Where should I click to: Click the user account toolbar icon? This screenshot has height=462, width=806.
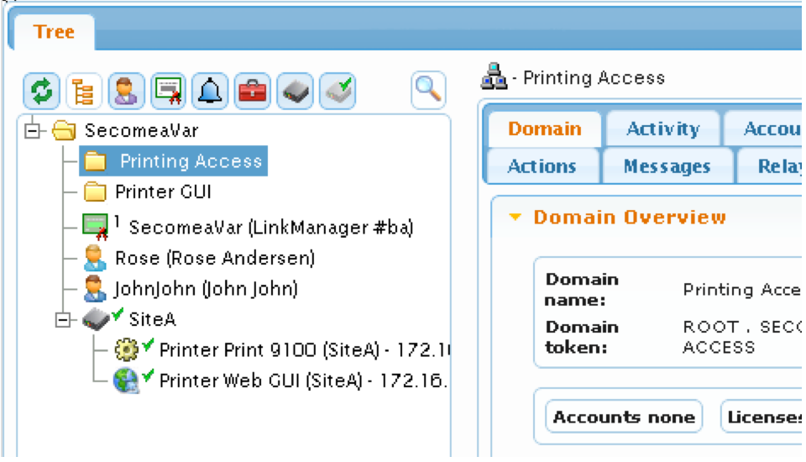coord(126,91)
